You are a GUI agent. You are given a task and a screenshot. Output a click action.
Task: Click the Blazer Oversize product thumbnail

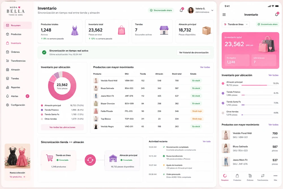pyautogui.click(x=96, y=103)
